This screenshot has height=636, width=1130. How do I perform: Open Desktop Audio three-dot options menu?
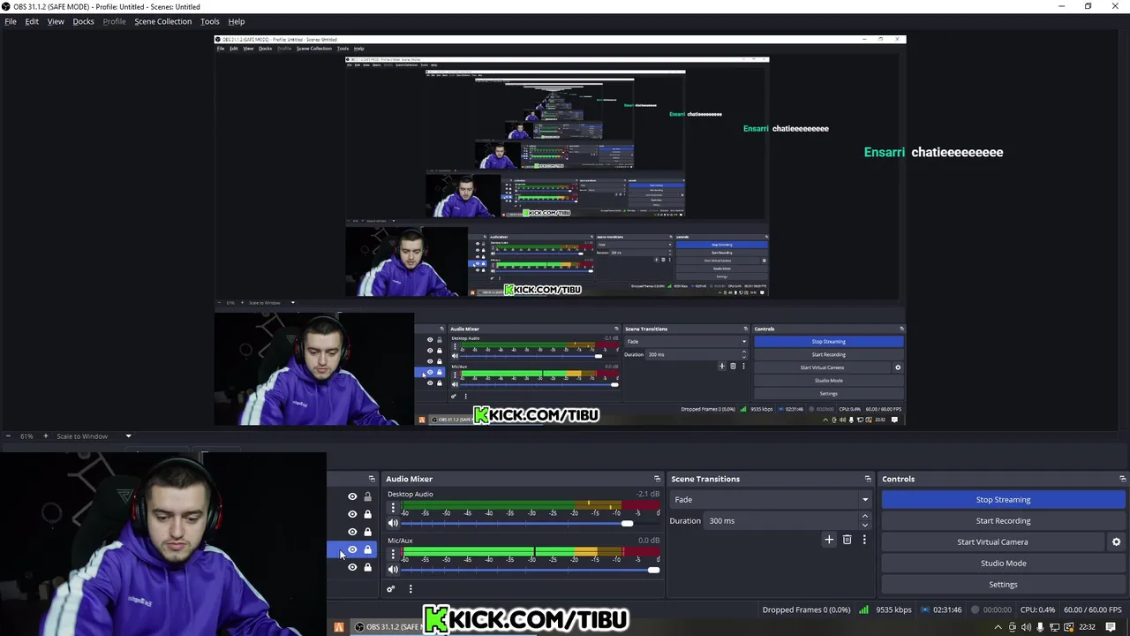coord(393,508)
